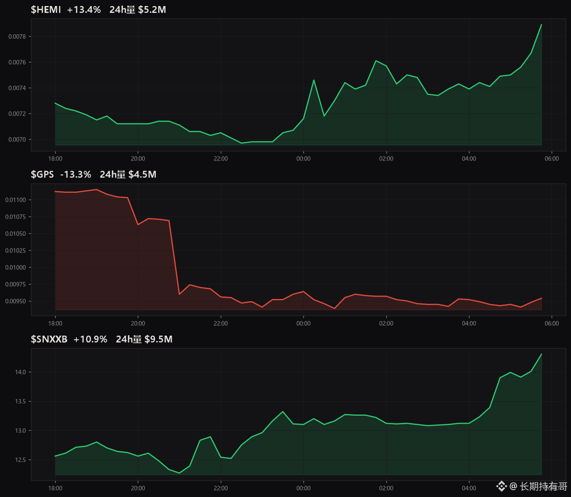This screenshot has width=571, height=497.
Task: Click the 0.0074 price axis label
Action: click(x=17, y=88)
